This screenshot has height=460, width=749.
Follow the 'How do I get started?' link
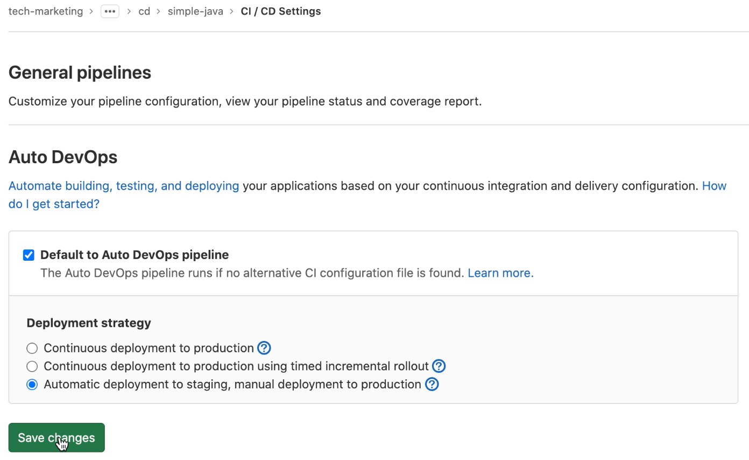pyautogui.click(x=54, y=204)
